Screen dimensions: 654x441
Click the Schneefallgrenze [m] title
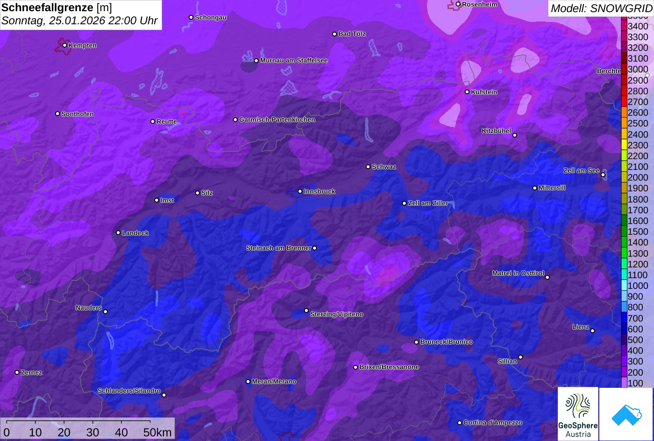click(x=57, y=7)
